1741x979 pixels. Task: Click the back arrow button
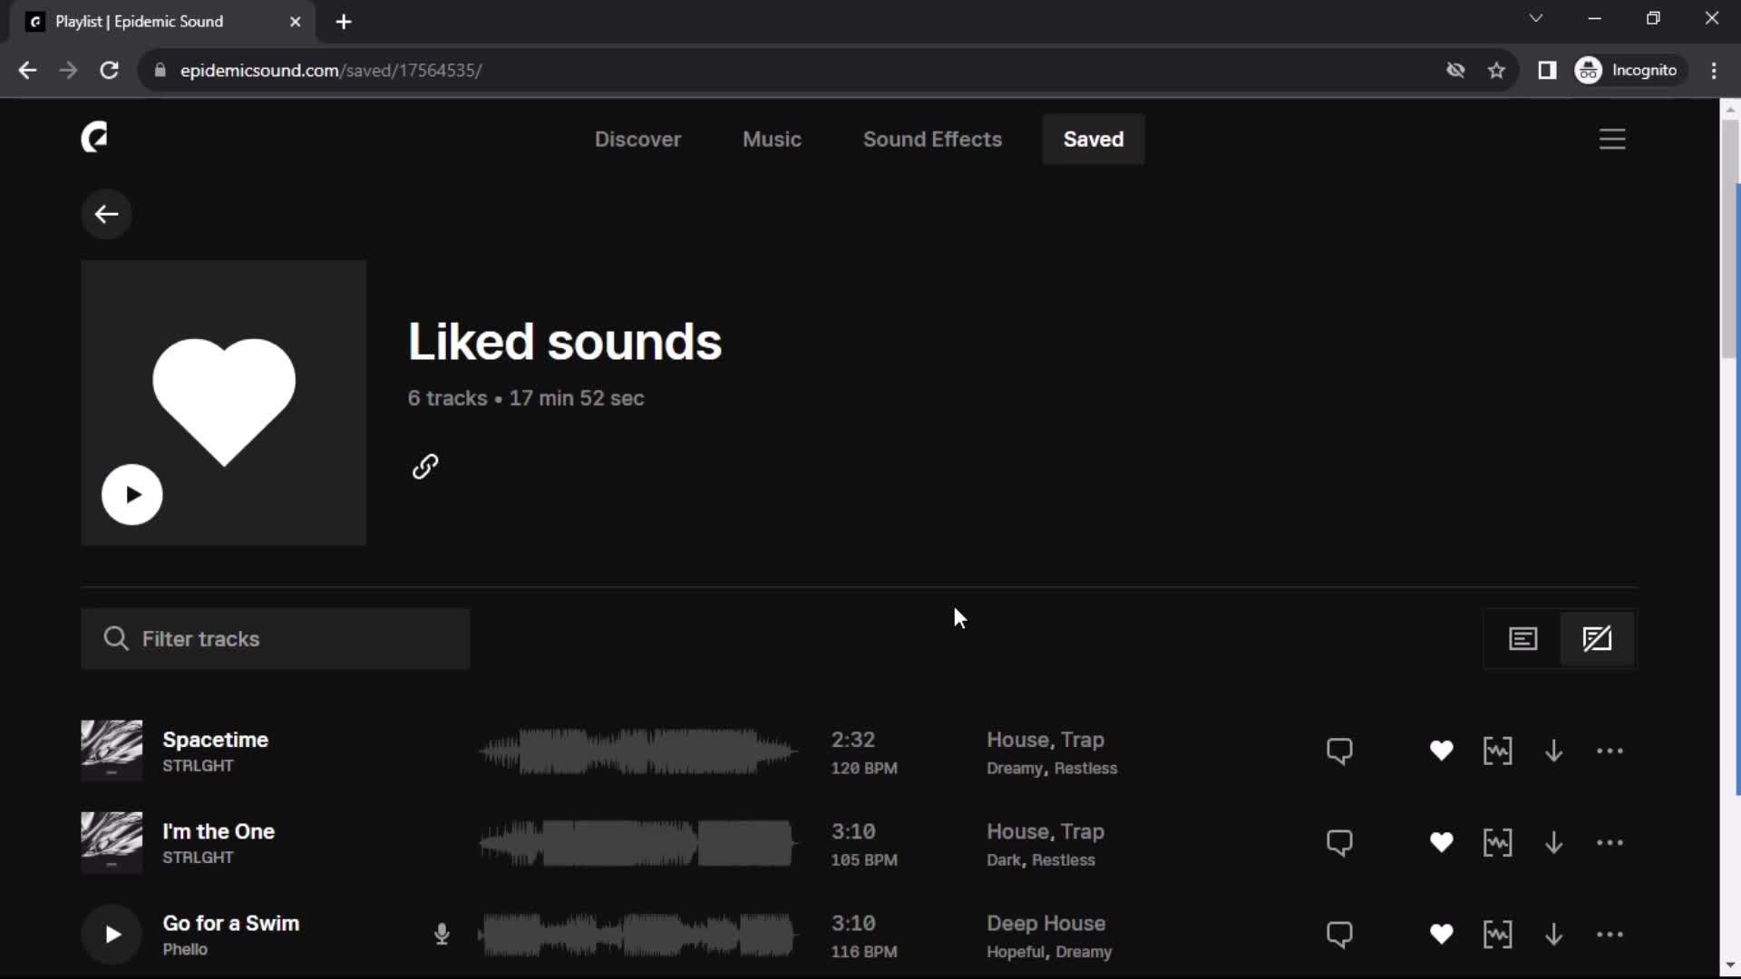tap(106, 214)
